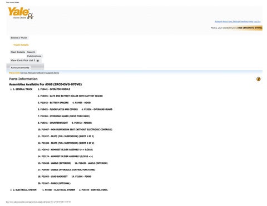
Task: Open the Counterweight assembly
Action: coord(53,123)
